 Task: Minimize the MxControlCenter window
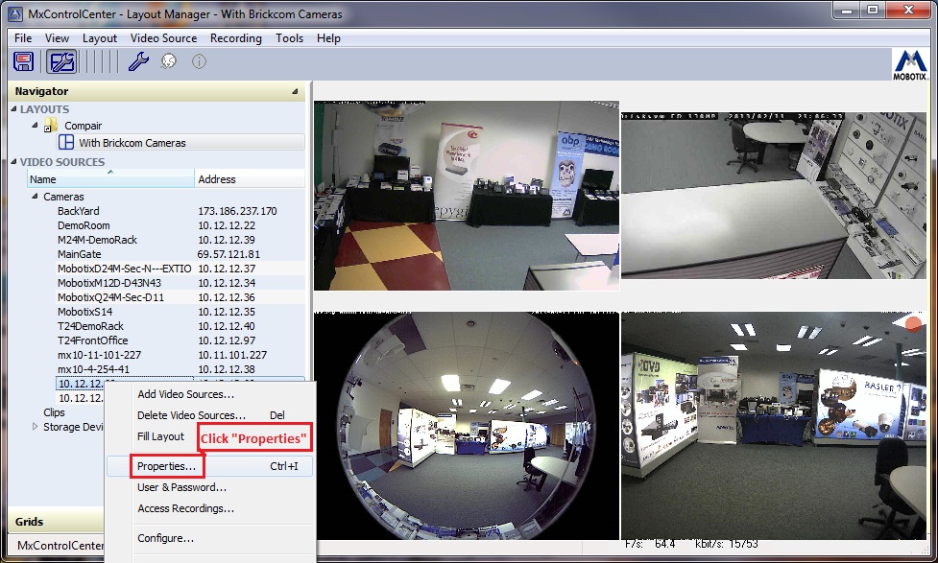click(x=846, y=11)
